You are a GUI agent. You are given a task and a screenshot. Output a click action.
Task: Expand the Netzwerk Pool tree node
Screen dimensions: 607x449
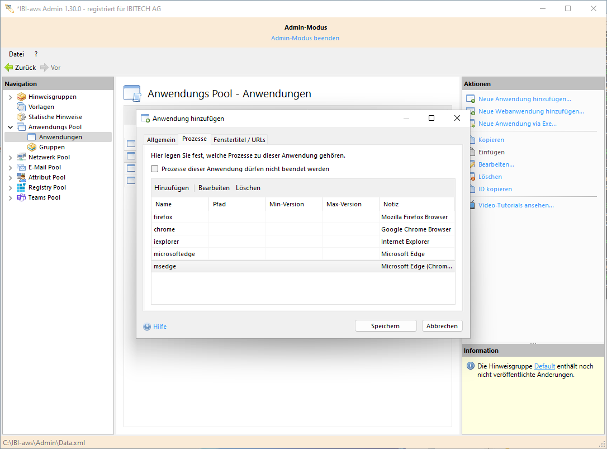10,158
